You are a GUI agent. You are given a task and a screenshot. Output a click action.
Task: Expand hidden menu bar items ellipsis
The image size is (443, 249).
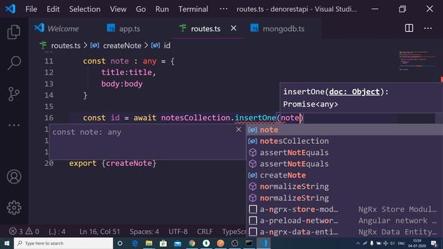click(223, 9)
